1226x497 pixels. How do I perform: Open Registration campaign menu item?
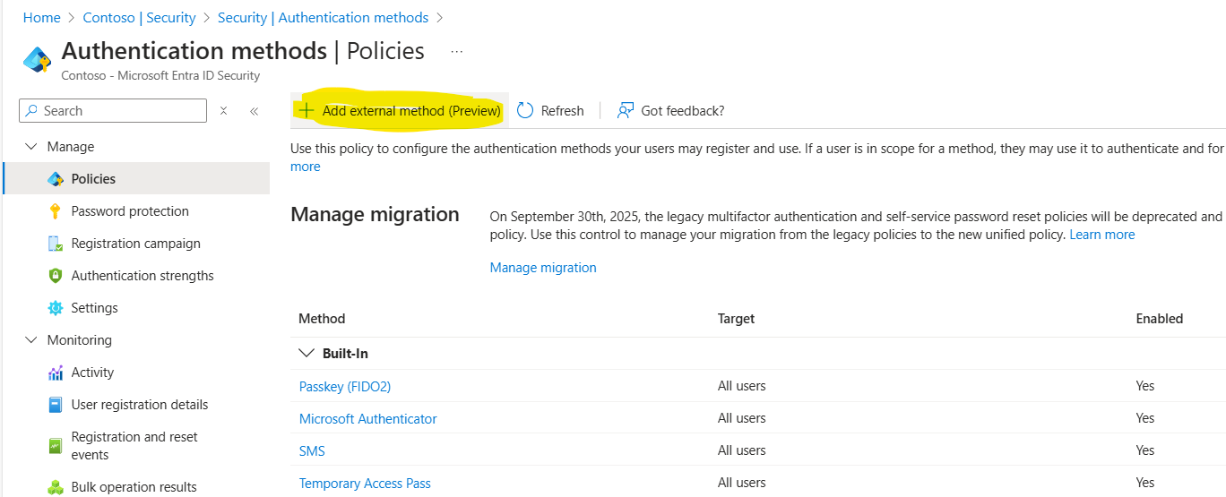click(136, 244)
